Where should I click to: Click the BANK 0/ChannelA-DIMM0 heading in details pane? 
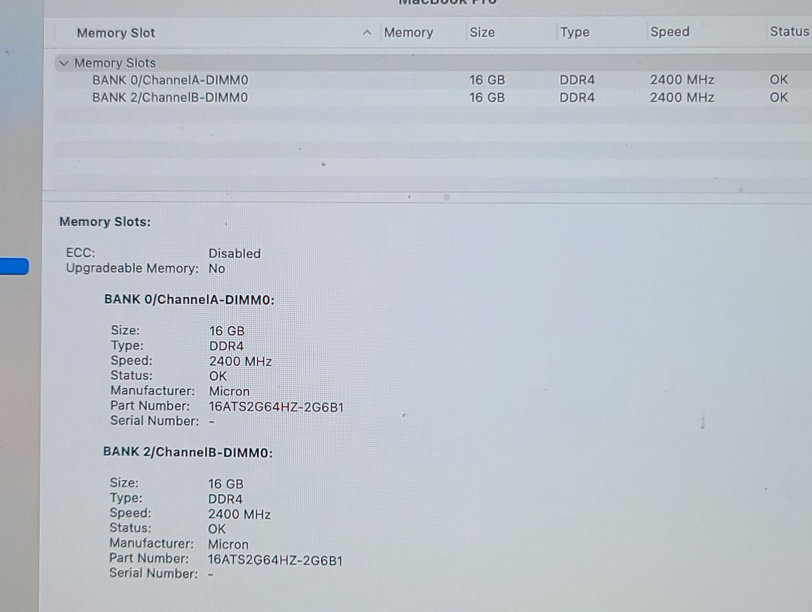pyautogui.click(x=189, y=300)
